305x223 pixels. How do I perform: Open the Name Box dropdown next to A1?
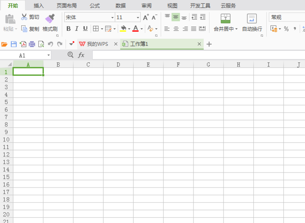click(48, 55)
